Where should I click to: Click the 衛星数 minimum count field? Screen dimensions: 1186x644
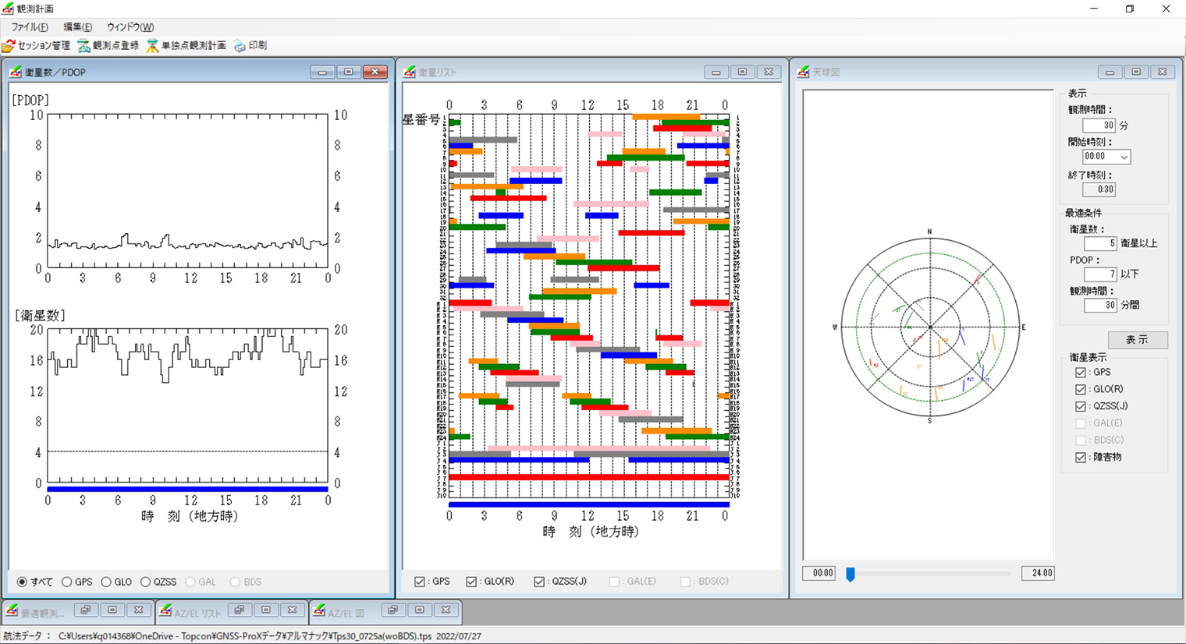tap(1100, 243)
